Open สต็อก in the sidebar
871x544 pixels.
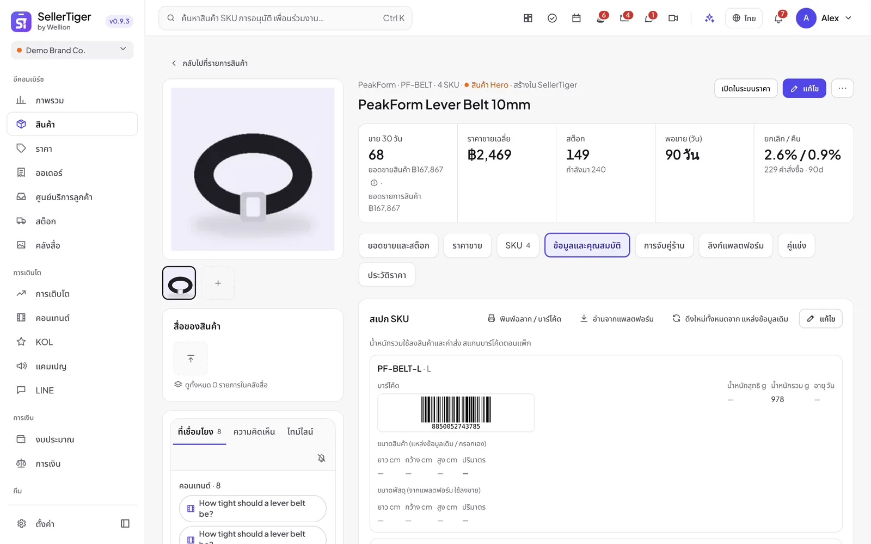[72, 221]
